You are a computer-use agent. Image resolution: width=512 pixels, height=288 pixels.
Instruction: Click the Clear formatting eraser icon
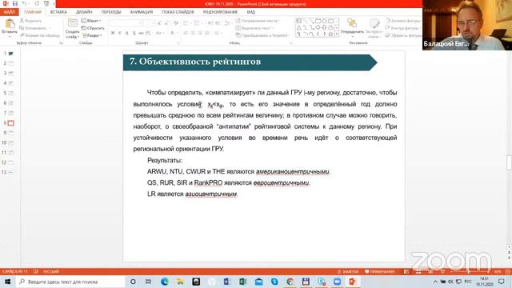coord(176,23)
